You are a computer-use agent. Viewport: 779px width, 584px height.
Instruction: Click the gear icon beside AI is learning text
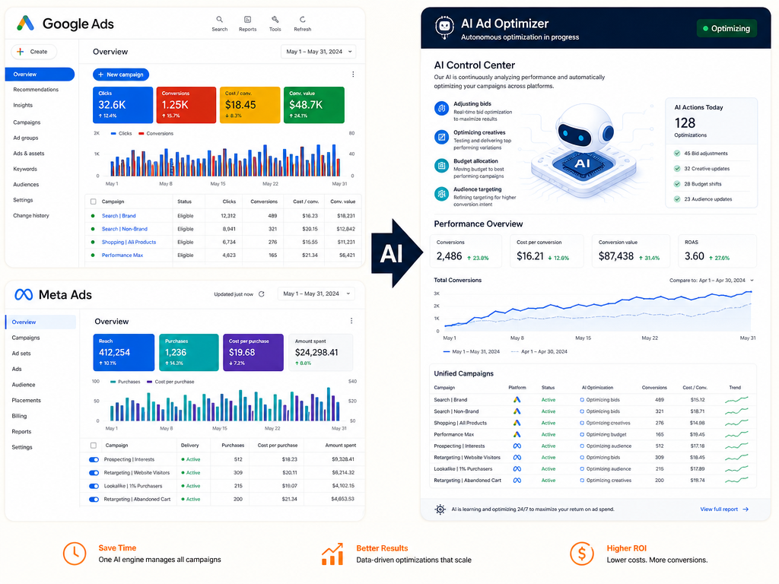pos(440,509)
